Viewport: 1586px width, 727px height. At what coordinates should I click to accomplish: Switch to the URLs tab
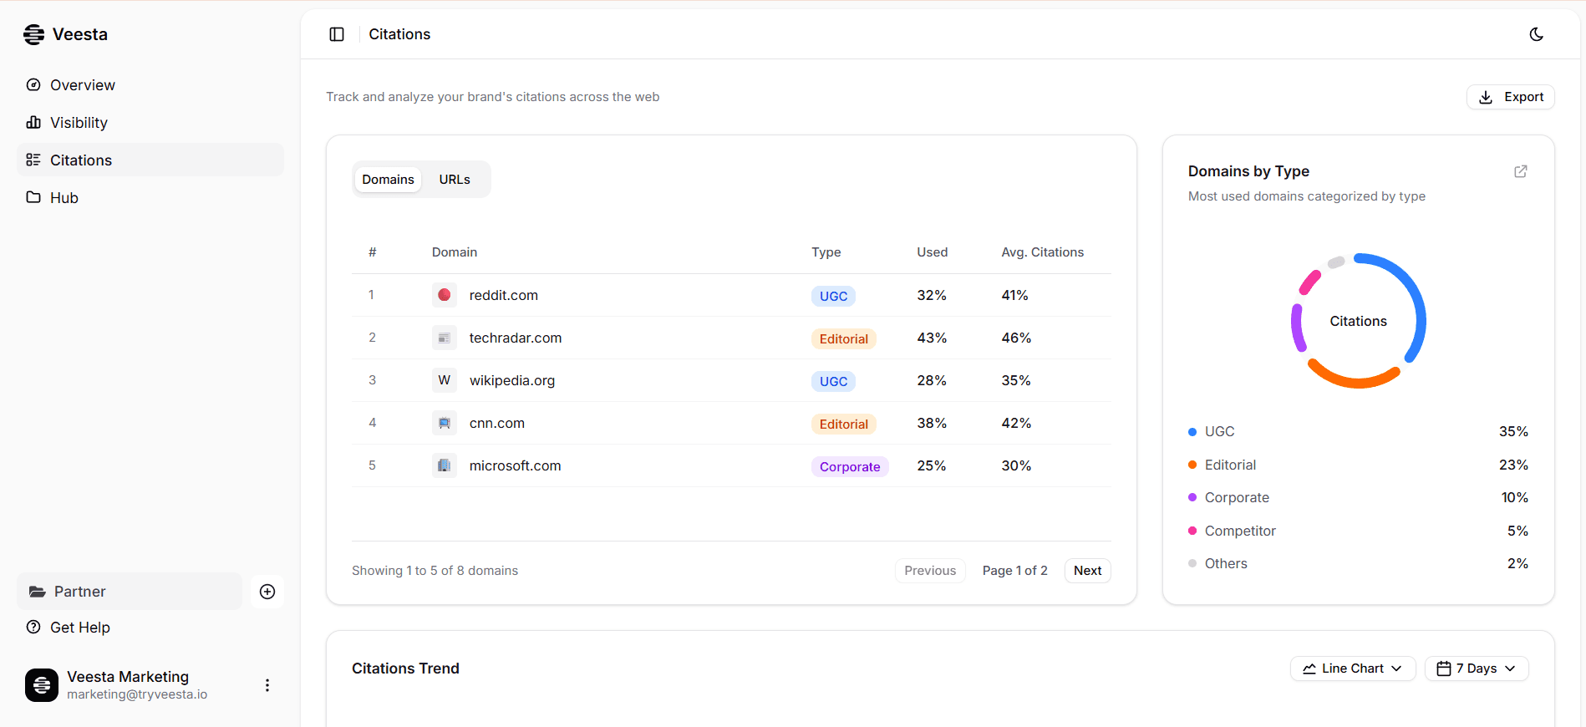pyautogui.click(x=455, y=180)
